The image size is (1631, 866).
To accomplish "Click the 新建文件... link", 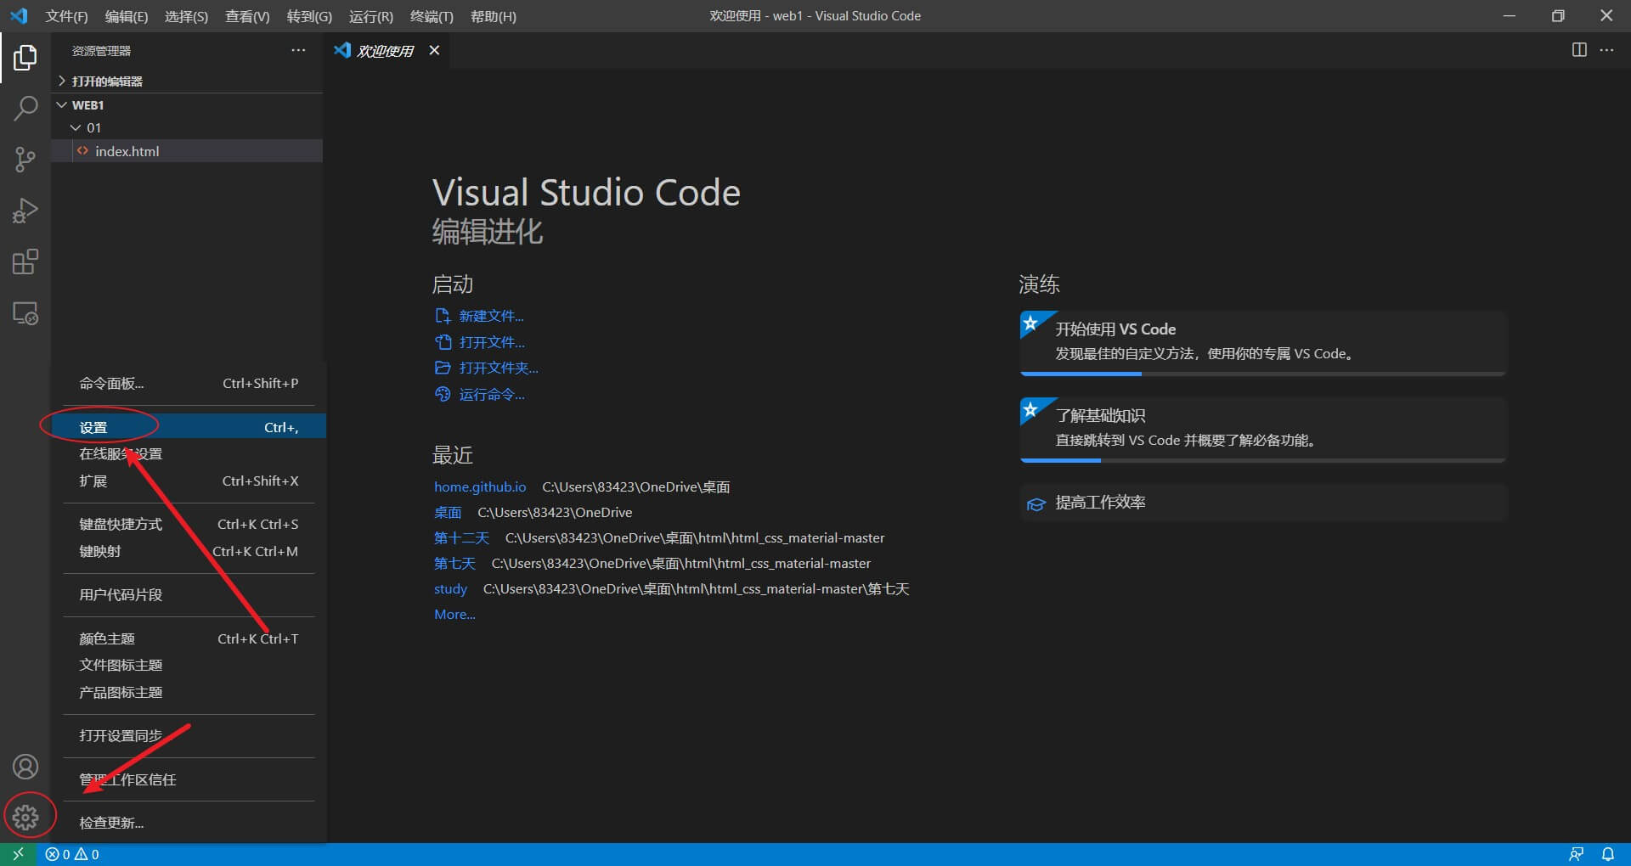I will point(492,316).
